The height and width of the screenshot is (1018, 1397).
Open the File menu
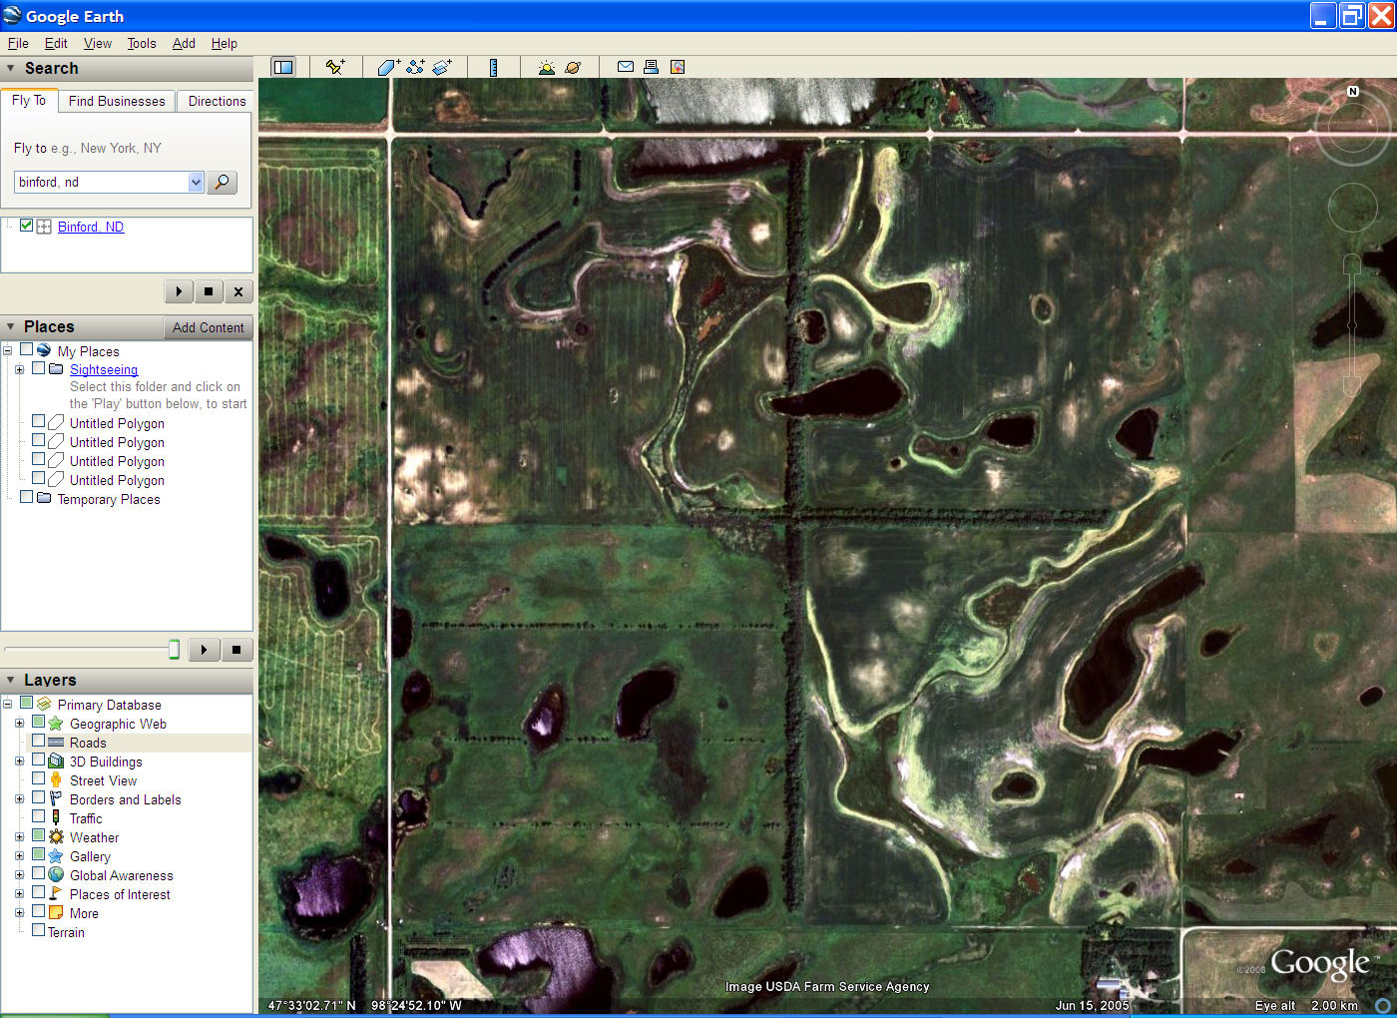pyautogui.click(x=18, y=43)
